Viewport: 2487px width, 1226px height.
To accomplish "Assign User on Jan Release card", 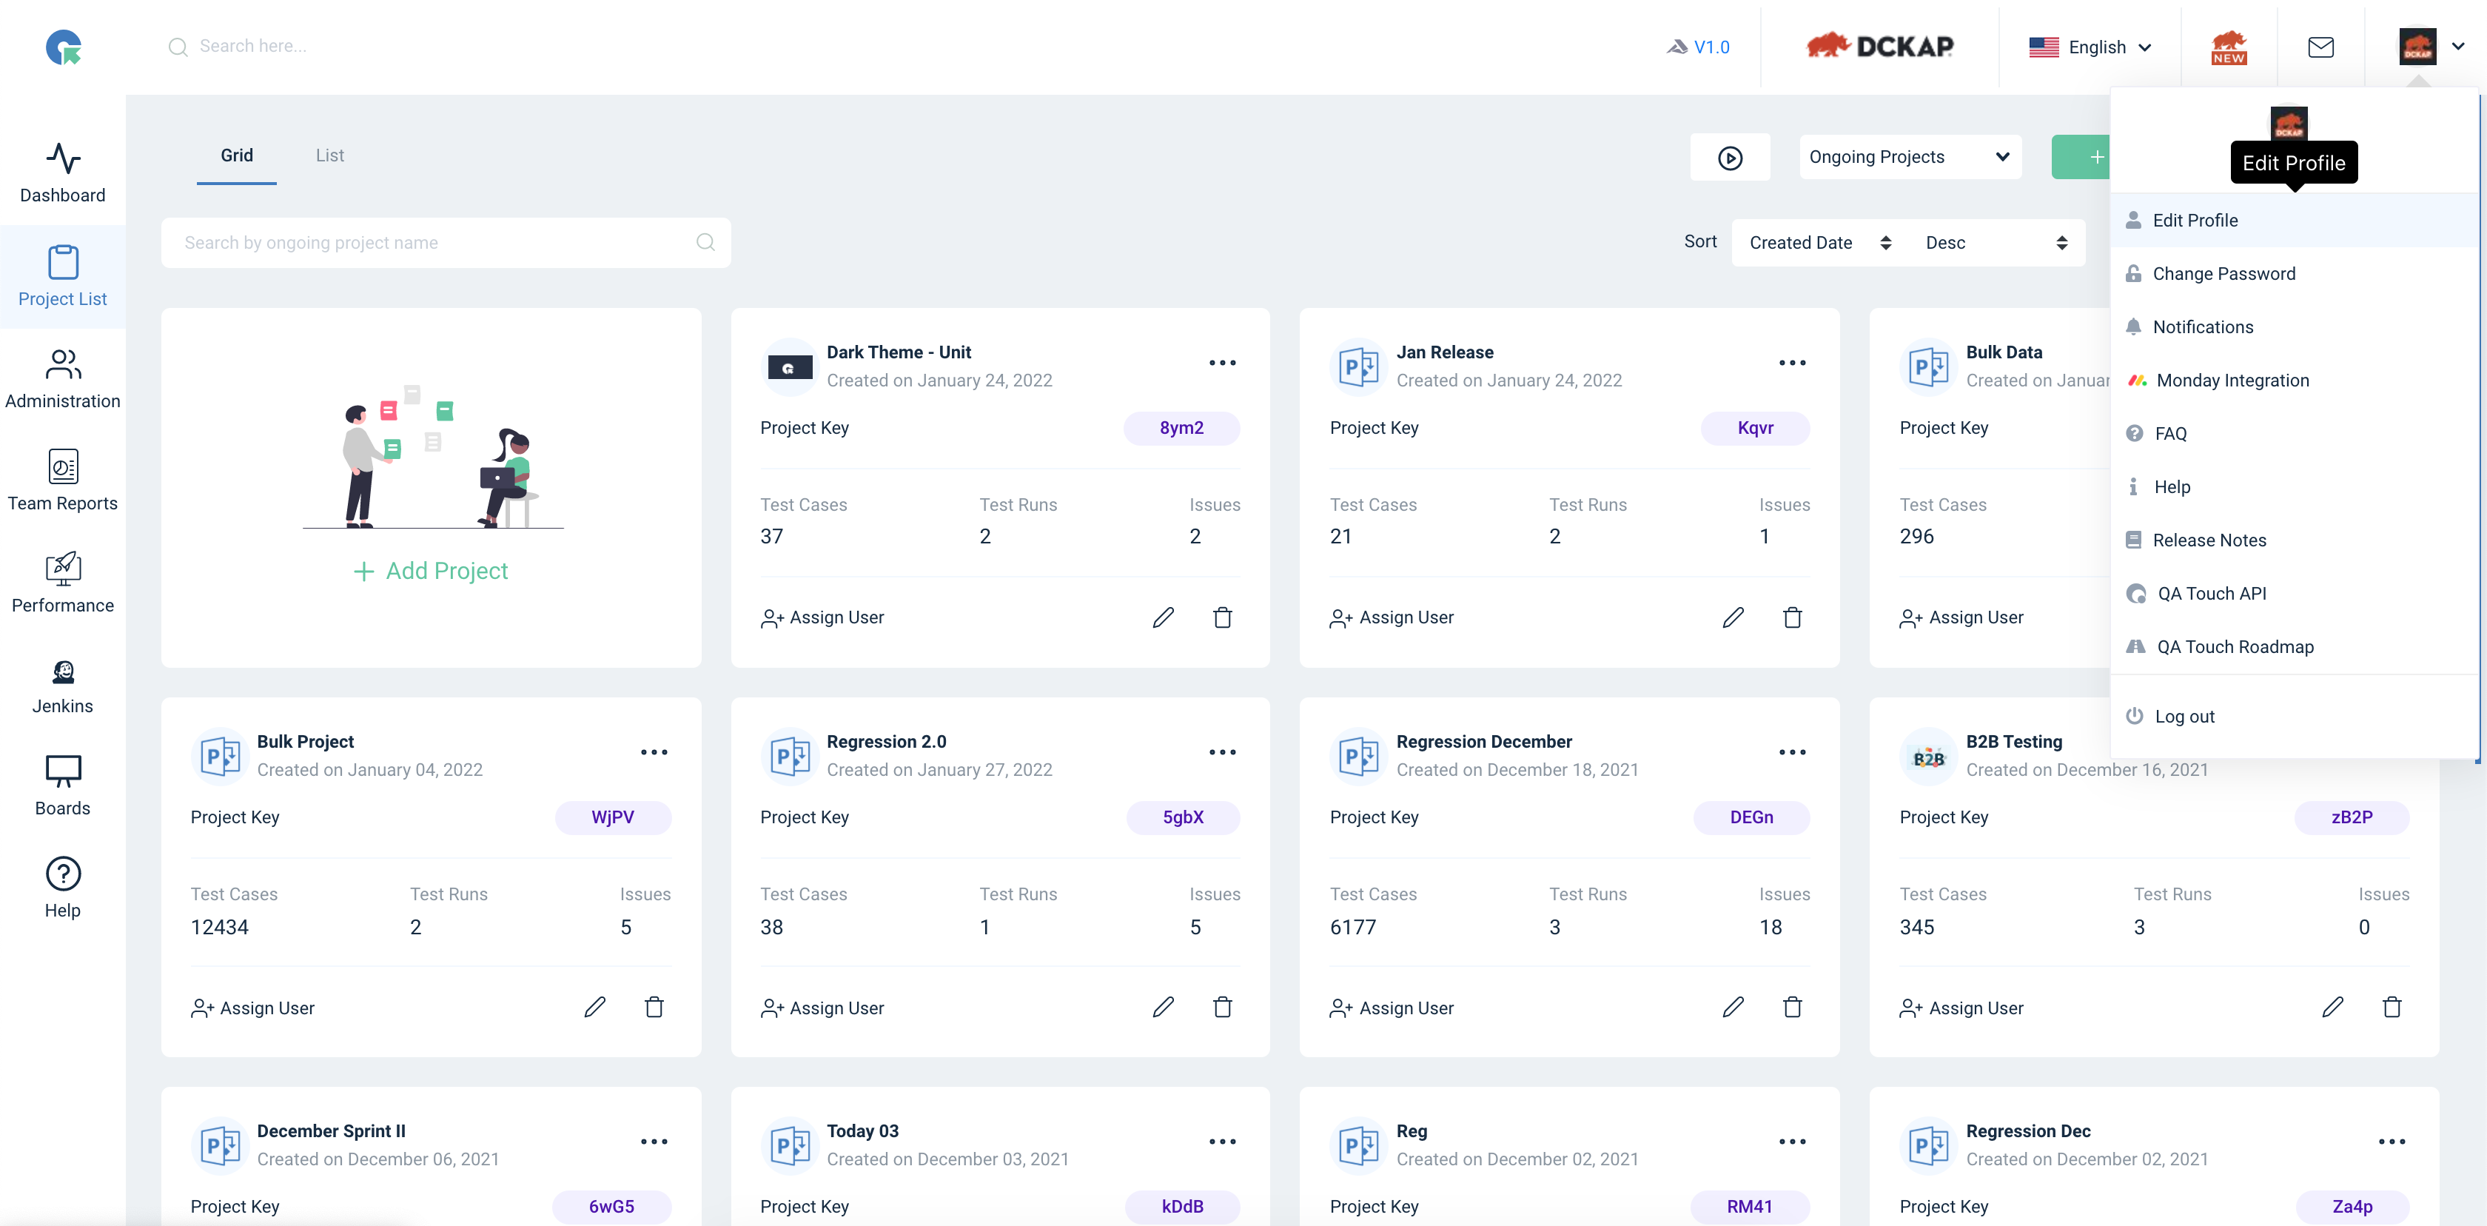I will 1392,618.
